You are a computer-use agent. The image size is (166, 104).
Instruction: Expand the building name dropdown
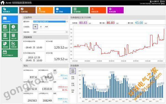67,22
